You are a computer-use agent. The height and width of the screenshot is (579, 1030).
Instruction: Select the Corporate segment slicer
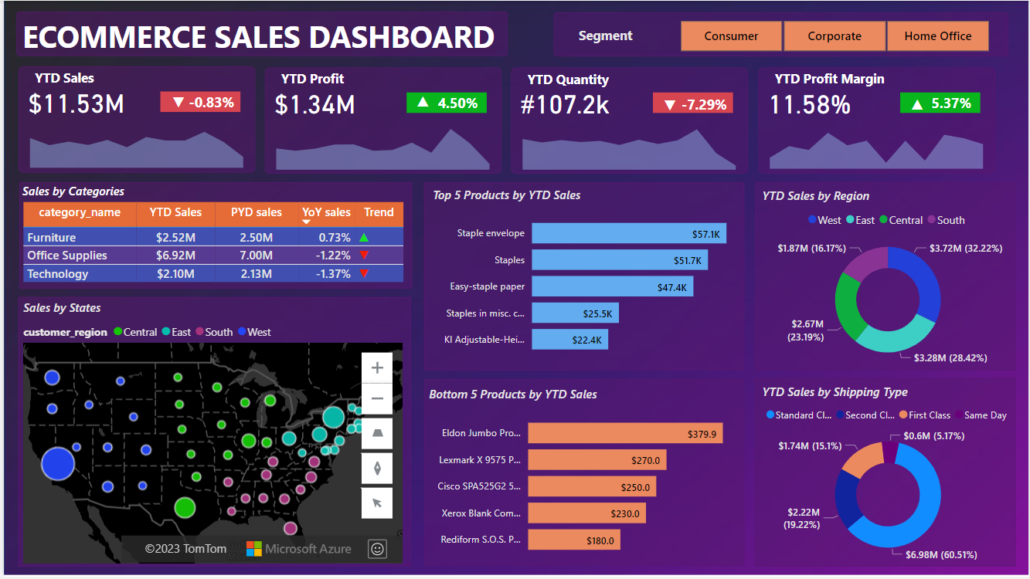pos(834,36)
